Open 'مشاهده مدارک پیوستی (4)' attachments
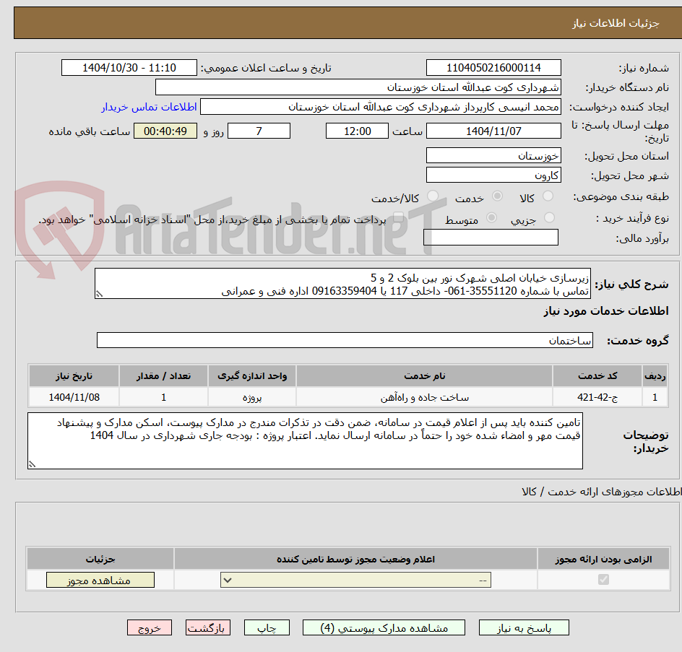 [384, 627]
